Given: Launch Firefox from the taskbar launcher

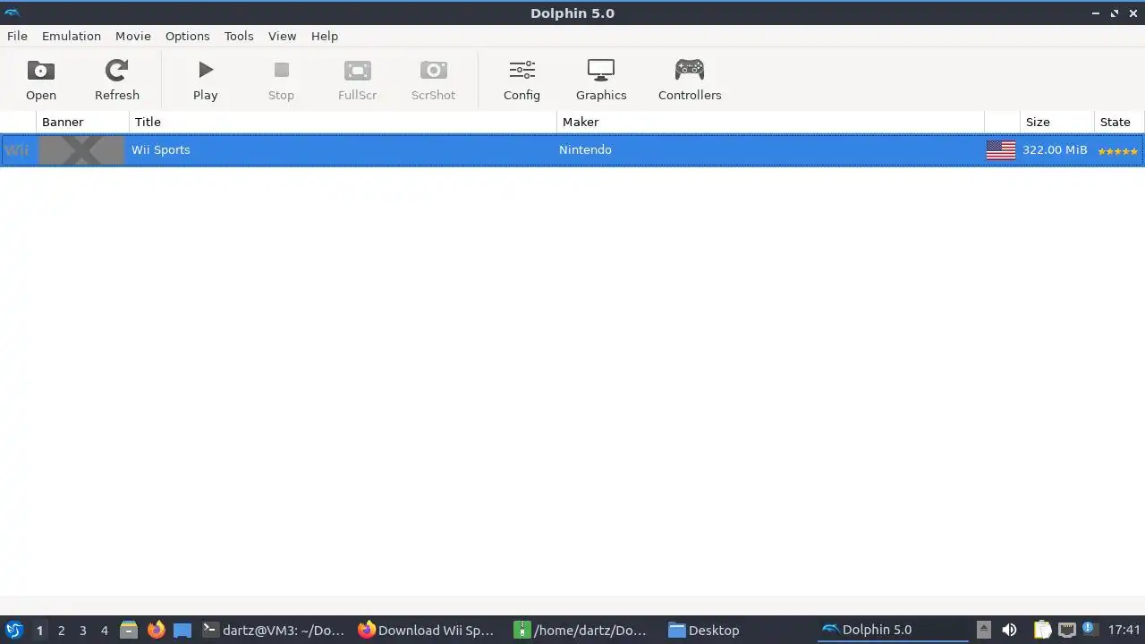Looking at the screenshot, I should click(x=156, y=630).
